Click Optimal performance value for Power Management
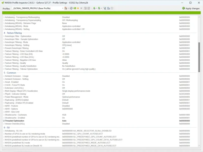203x152 pixels. (x=71, y=97)
